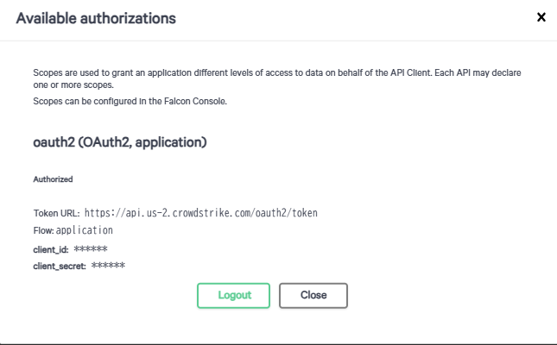The image size is (557, 345).
Task: Close the dialog with the X icon
Action: pos(541,17)
